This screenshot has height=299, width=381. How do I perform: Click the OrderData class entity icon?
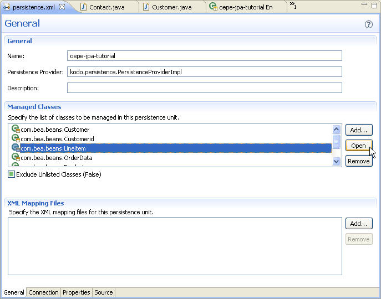(16, 158)
